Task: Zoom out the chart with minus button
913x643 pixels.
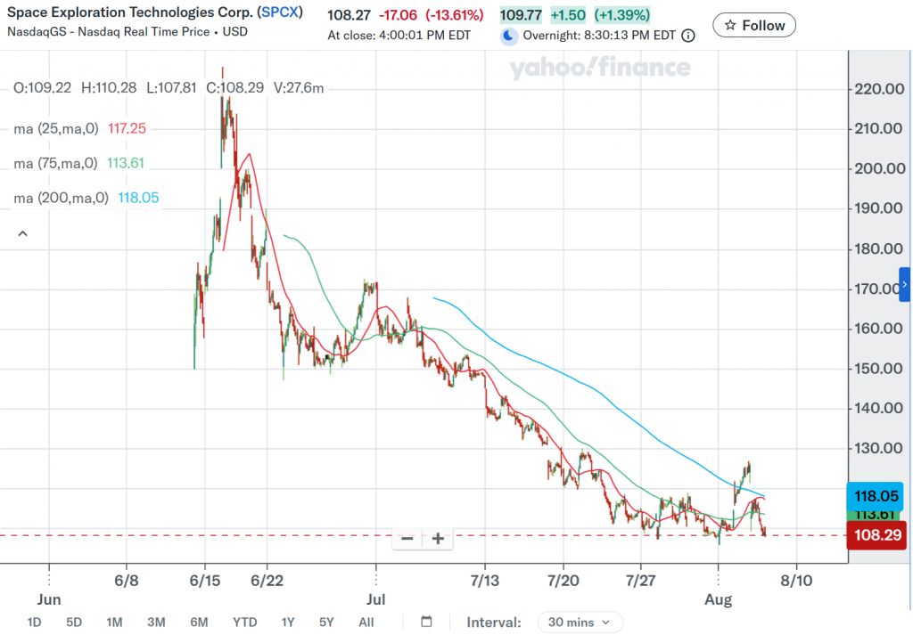Action: click(x=407, y=539)
